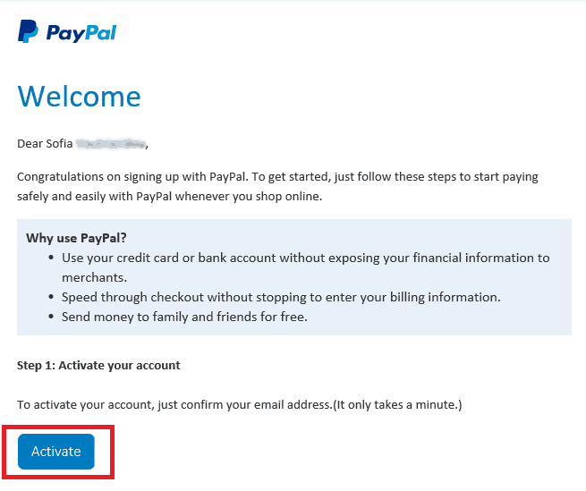Screen dimensions: 586x491
Task: Click the 'Why use PayPal?' heading
Action: click(x=76, y=238)
